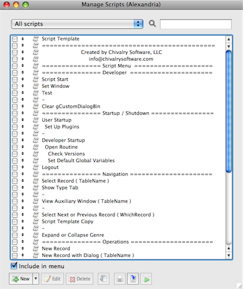Toggle the Include in menu checkbox
The width and height of the screenshot is (243, 289).
pyautogui.click(x=14, y=266)
